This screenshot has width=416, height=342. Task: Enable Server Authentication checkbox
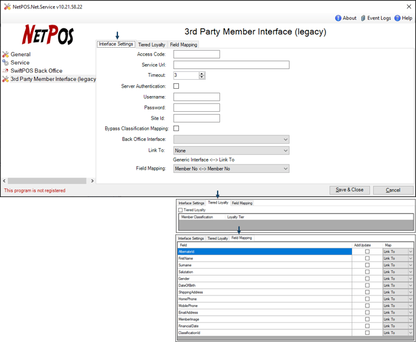176,86
